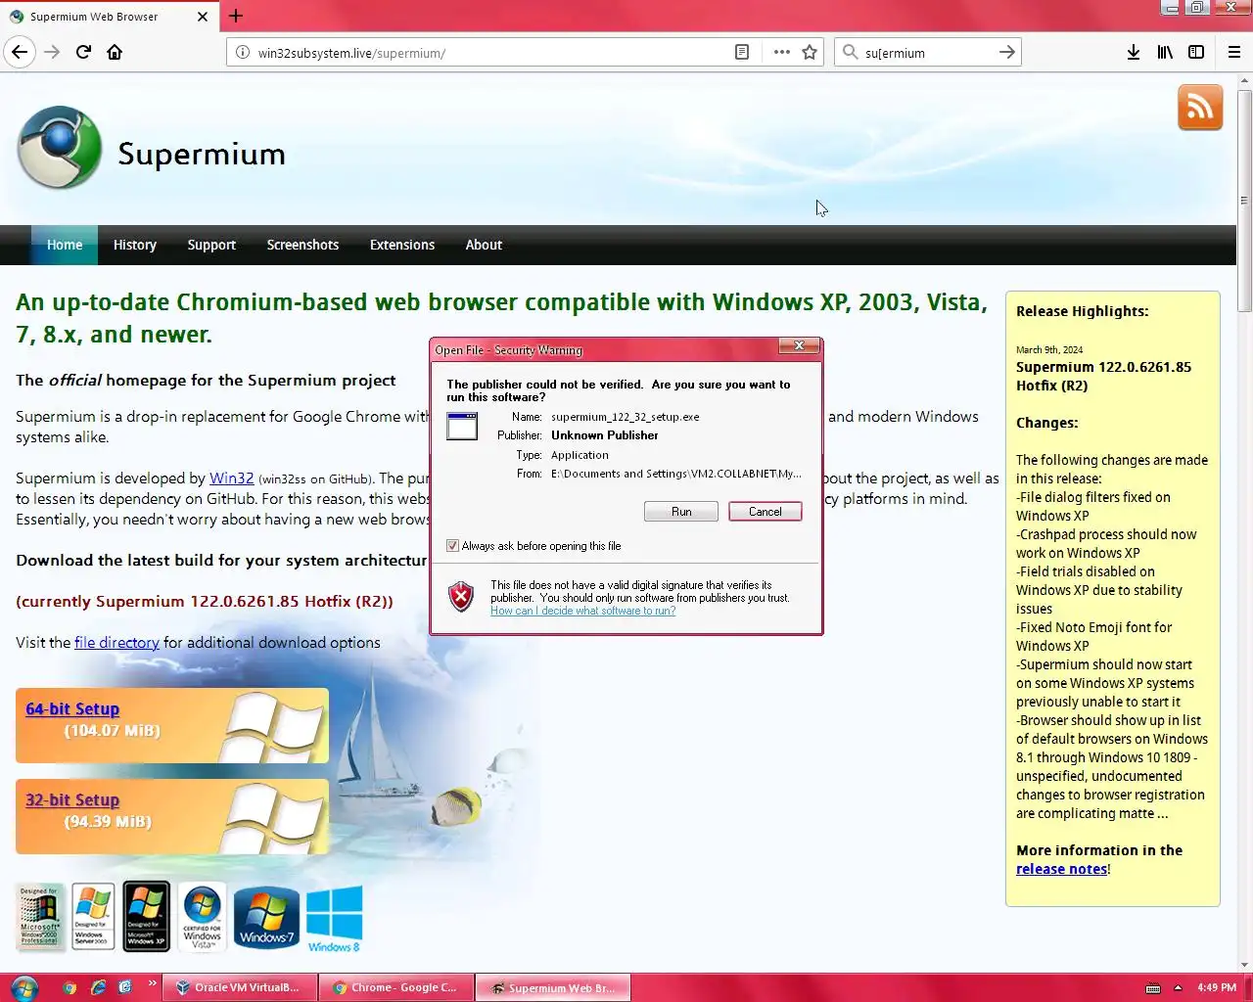Open the Windows Start orb
1253x1002 pixels.
[x=23, y=987]
